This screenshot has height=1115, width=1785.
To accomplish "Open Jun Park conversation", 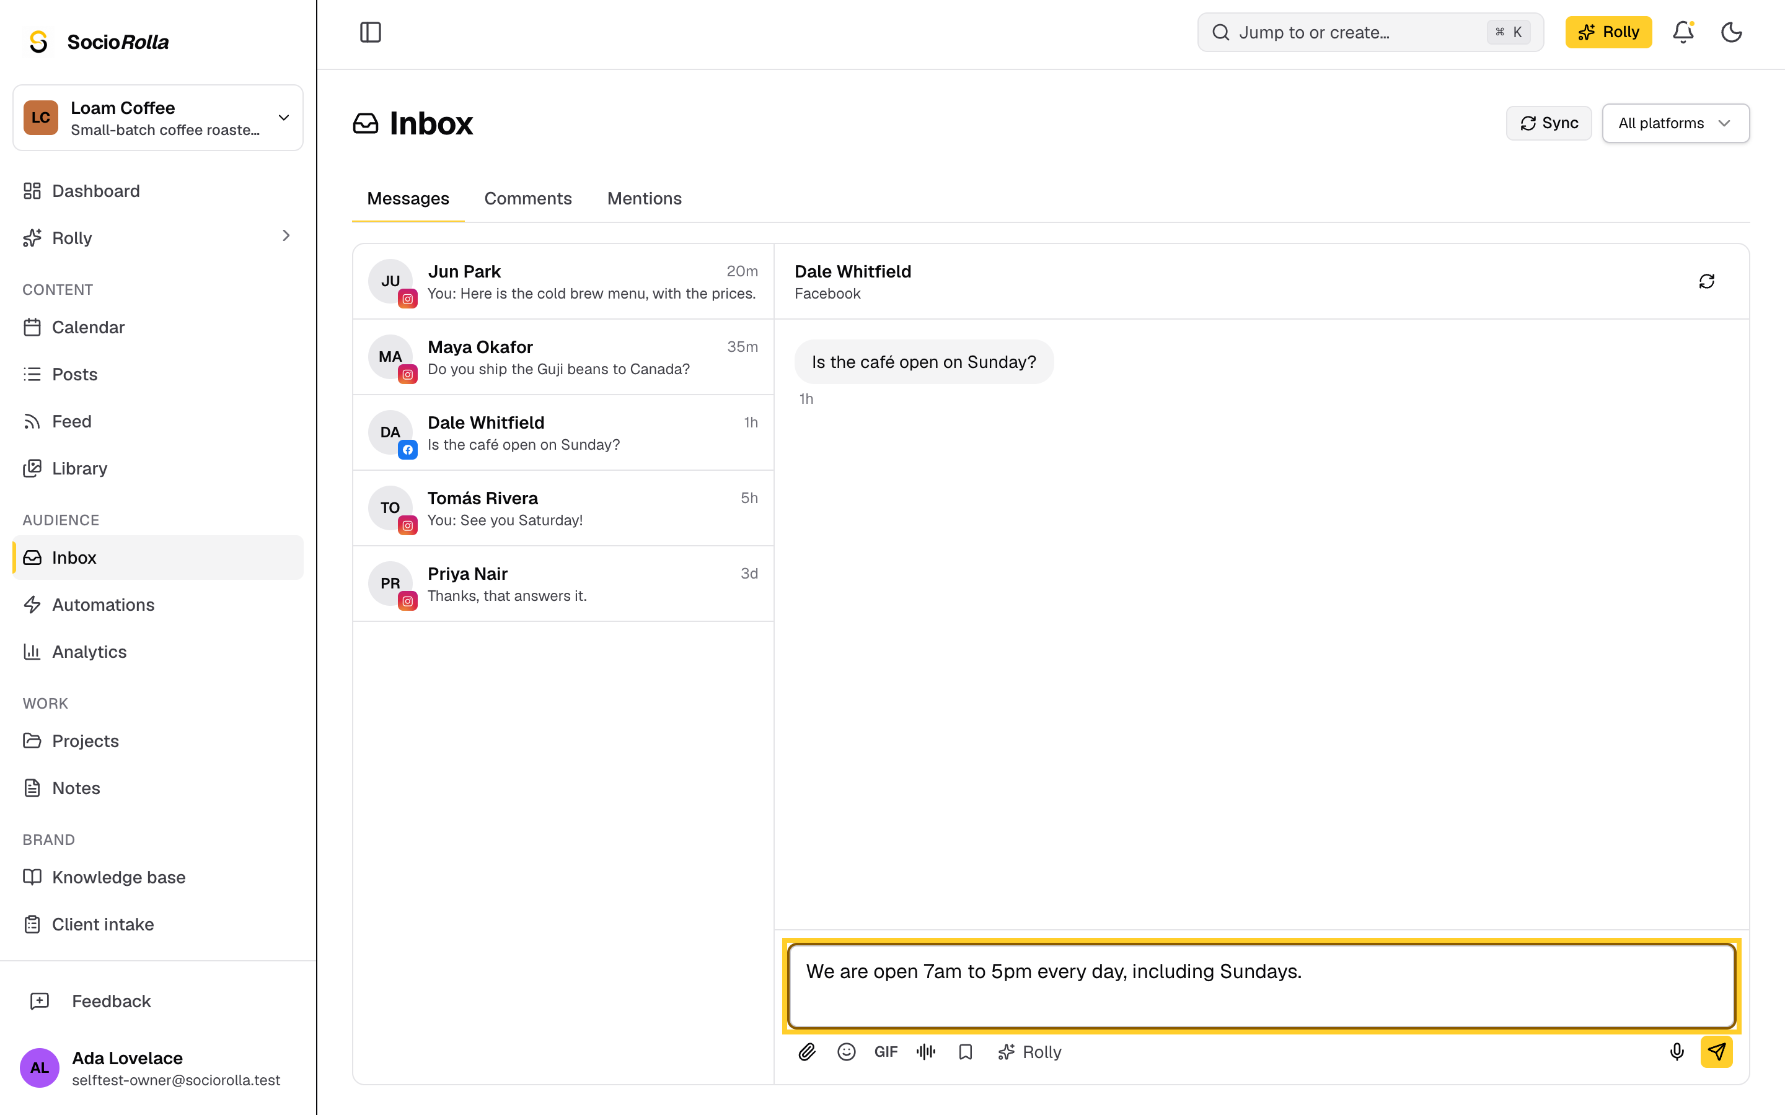I will 563,282.
